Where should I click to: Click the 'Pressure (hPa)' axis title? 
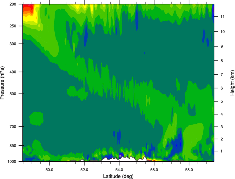point(2,83)
